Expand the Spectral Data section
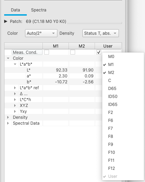The image size is (145, 182). coord(8,123)
